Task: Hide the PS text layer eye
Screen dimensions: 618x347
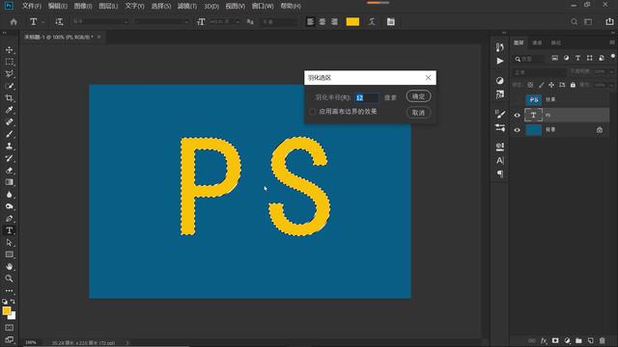Action: click(518, 116)
